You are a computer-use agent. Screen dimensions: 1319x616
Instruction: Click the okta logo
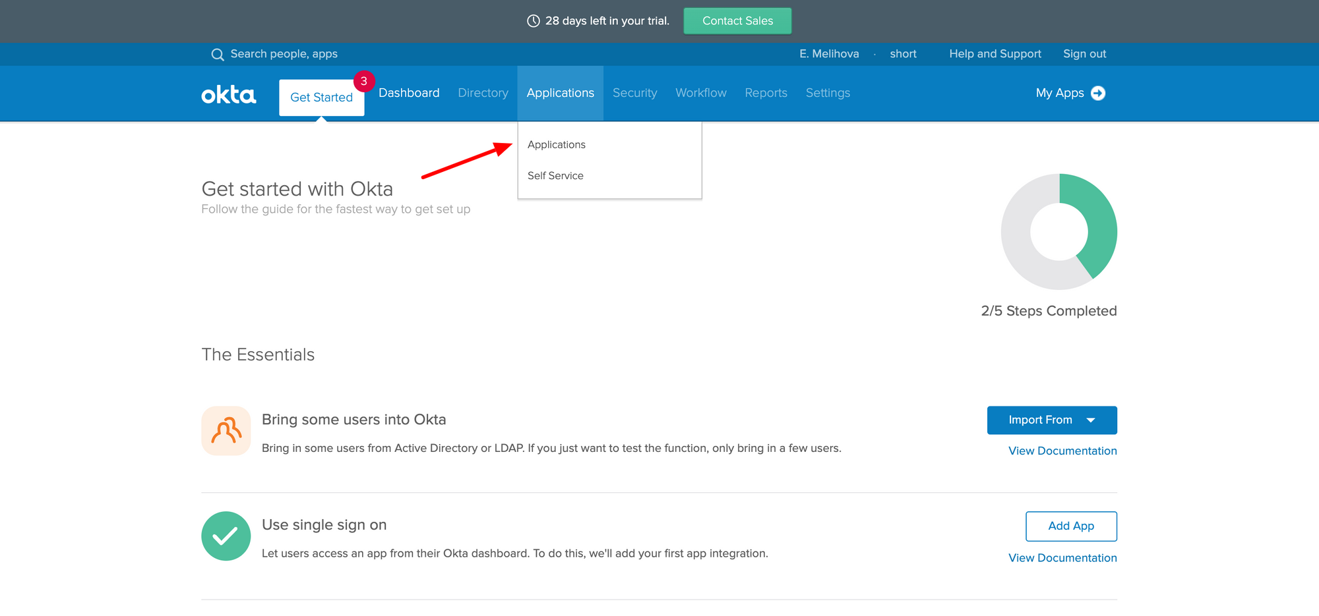click(228, 95)
